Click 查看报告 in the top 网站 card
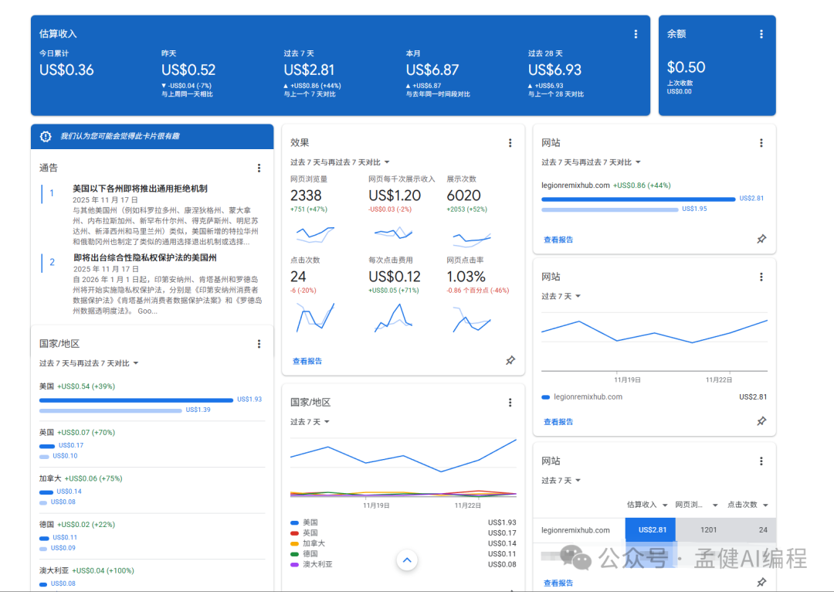This screenshot has width=834, height=592. coord(558,240)
